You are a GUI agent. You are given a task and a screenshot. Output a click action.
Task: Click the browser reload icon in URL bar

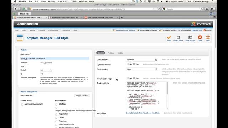click(x=159, y=9)
